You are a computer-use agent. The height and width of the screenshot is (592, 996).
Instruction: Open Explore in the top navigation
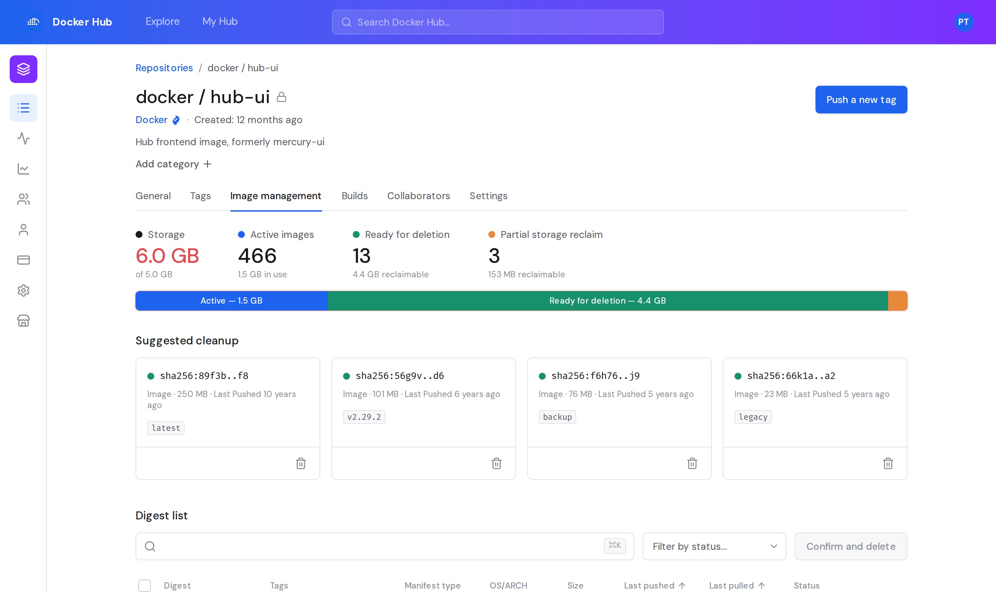pos(162,21)
